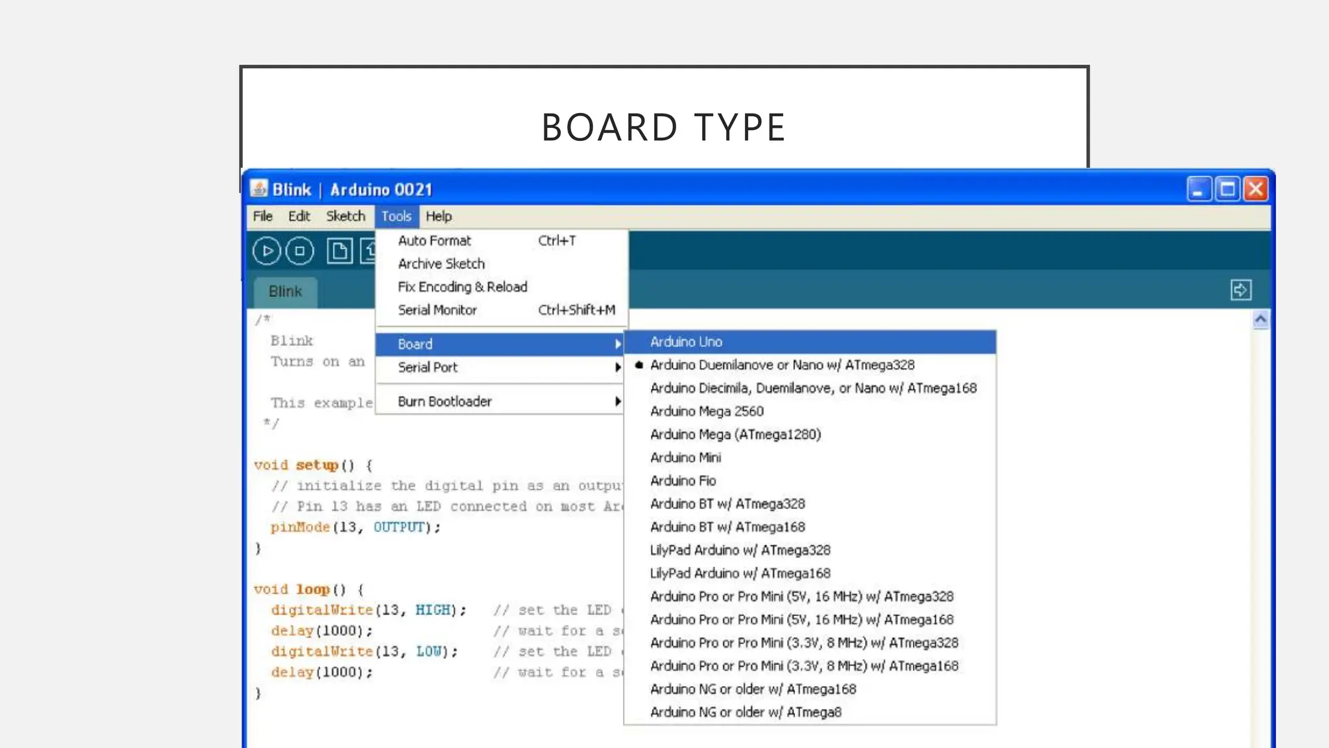Select Arduino Mini board
Viewport: 1329px width, 748px height.
tap(811, 458)
